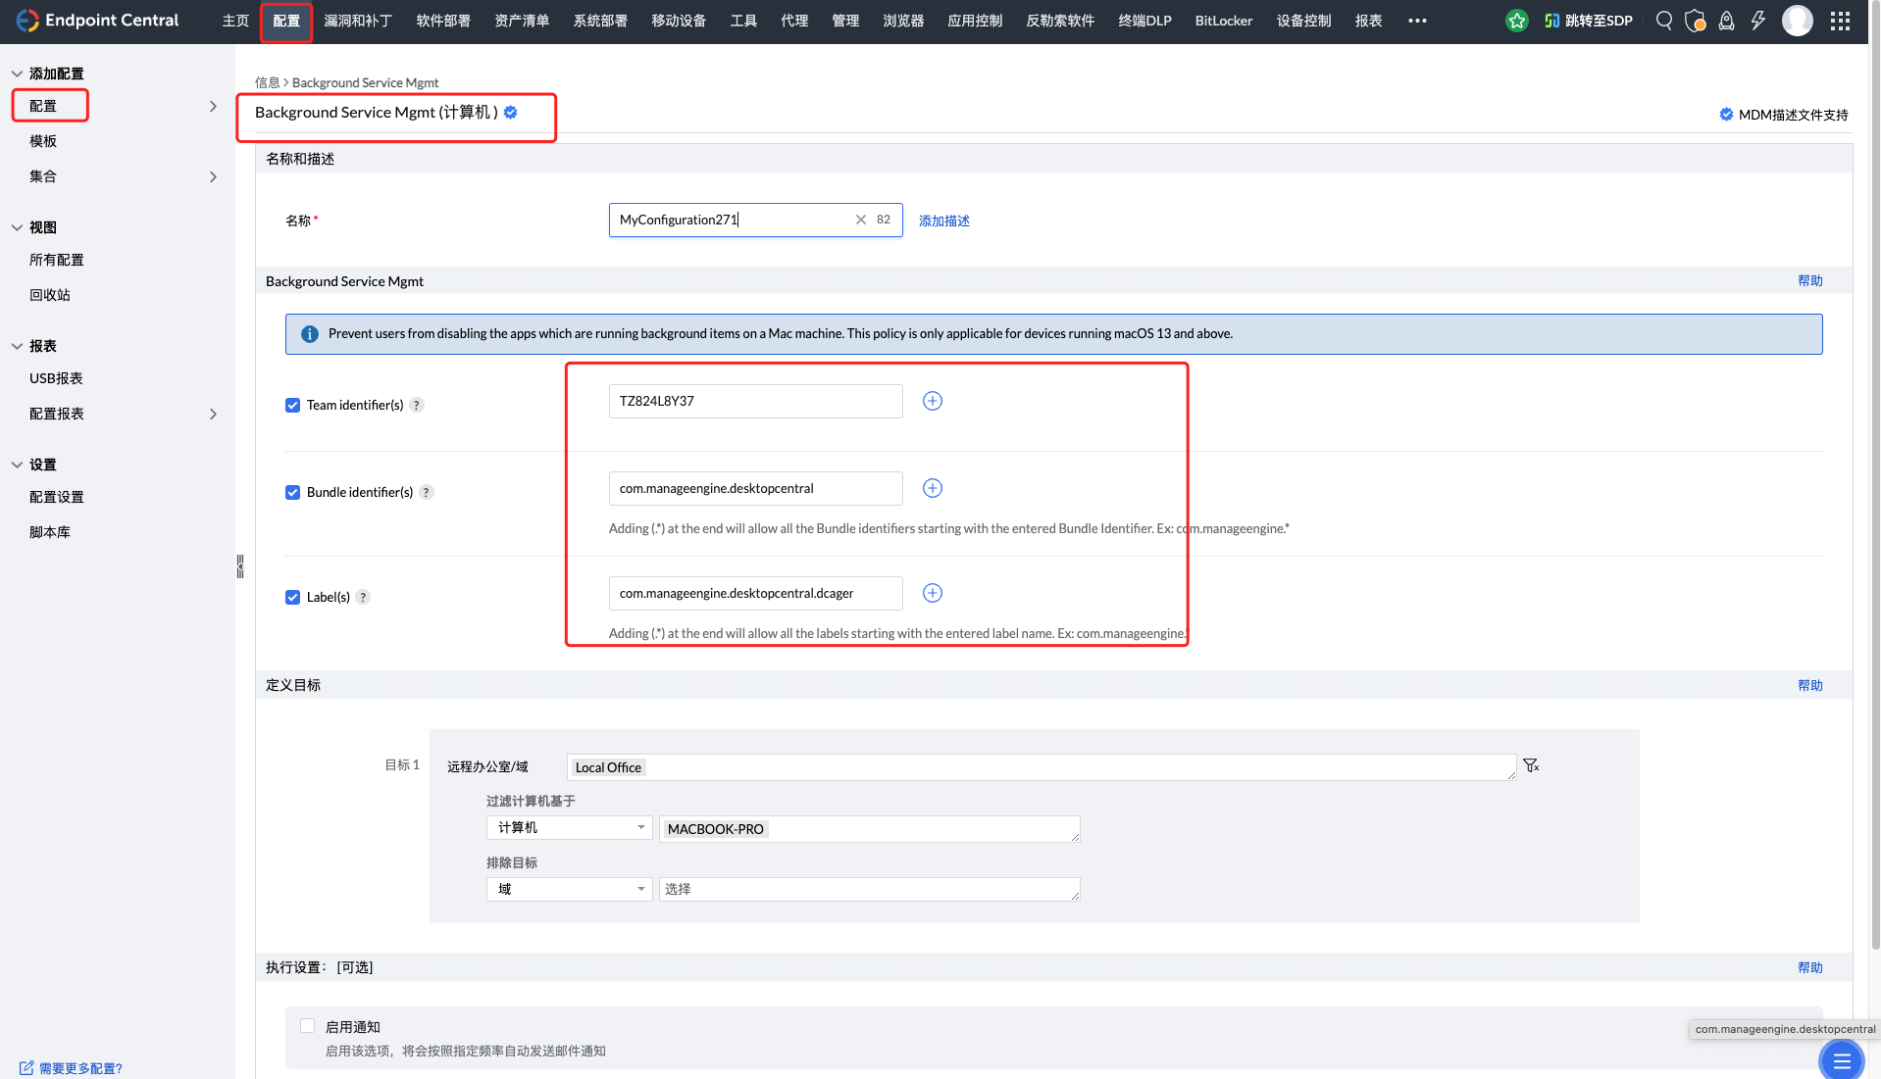Enable the 启用通知 checkbox
Image resolution: width=1881 pixels, height=1079 pixels.
[x=308, y=1026]
